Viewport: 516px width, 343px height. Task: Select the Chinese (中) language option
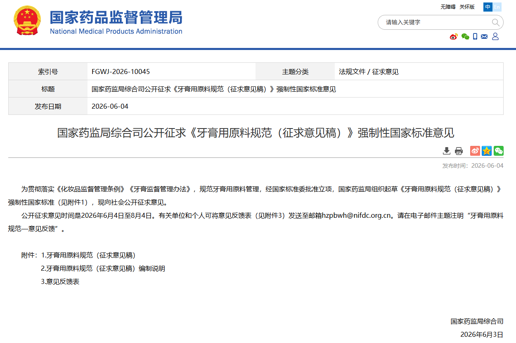[x=488, y=7]
